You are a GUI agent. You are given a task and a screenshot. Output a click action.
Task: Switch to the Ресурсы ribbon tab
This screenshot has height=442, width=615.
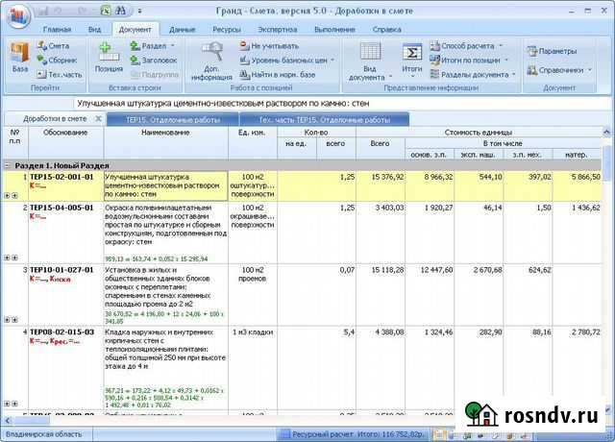pos(226,30)
